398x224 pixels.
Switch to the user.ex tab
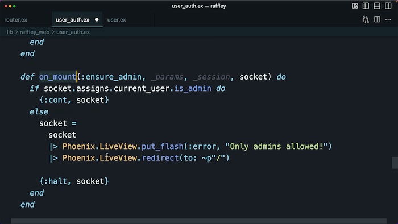point(117,20)
